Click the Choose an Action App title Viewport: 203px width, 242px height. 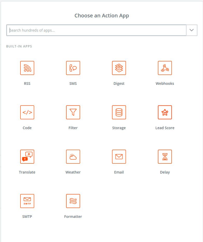coord(101,16)
